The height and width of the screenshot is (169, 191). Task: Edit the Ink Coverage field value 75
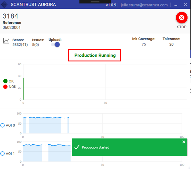tap(144, 44)
